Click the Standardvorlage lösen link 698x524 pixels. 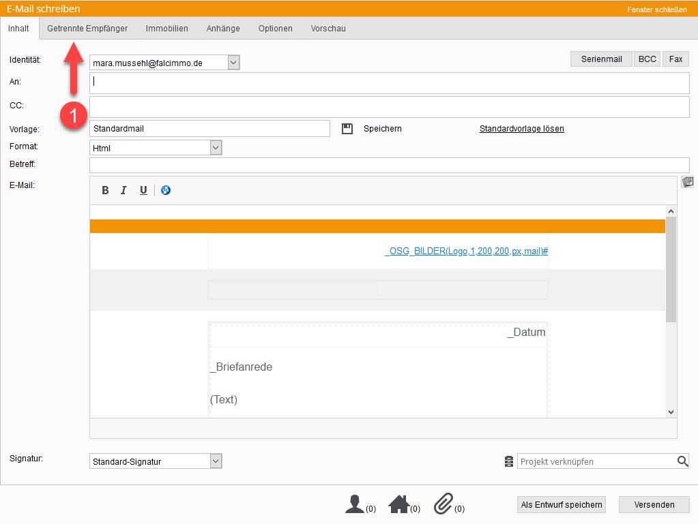[x=521, y=129]
